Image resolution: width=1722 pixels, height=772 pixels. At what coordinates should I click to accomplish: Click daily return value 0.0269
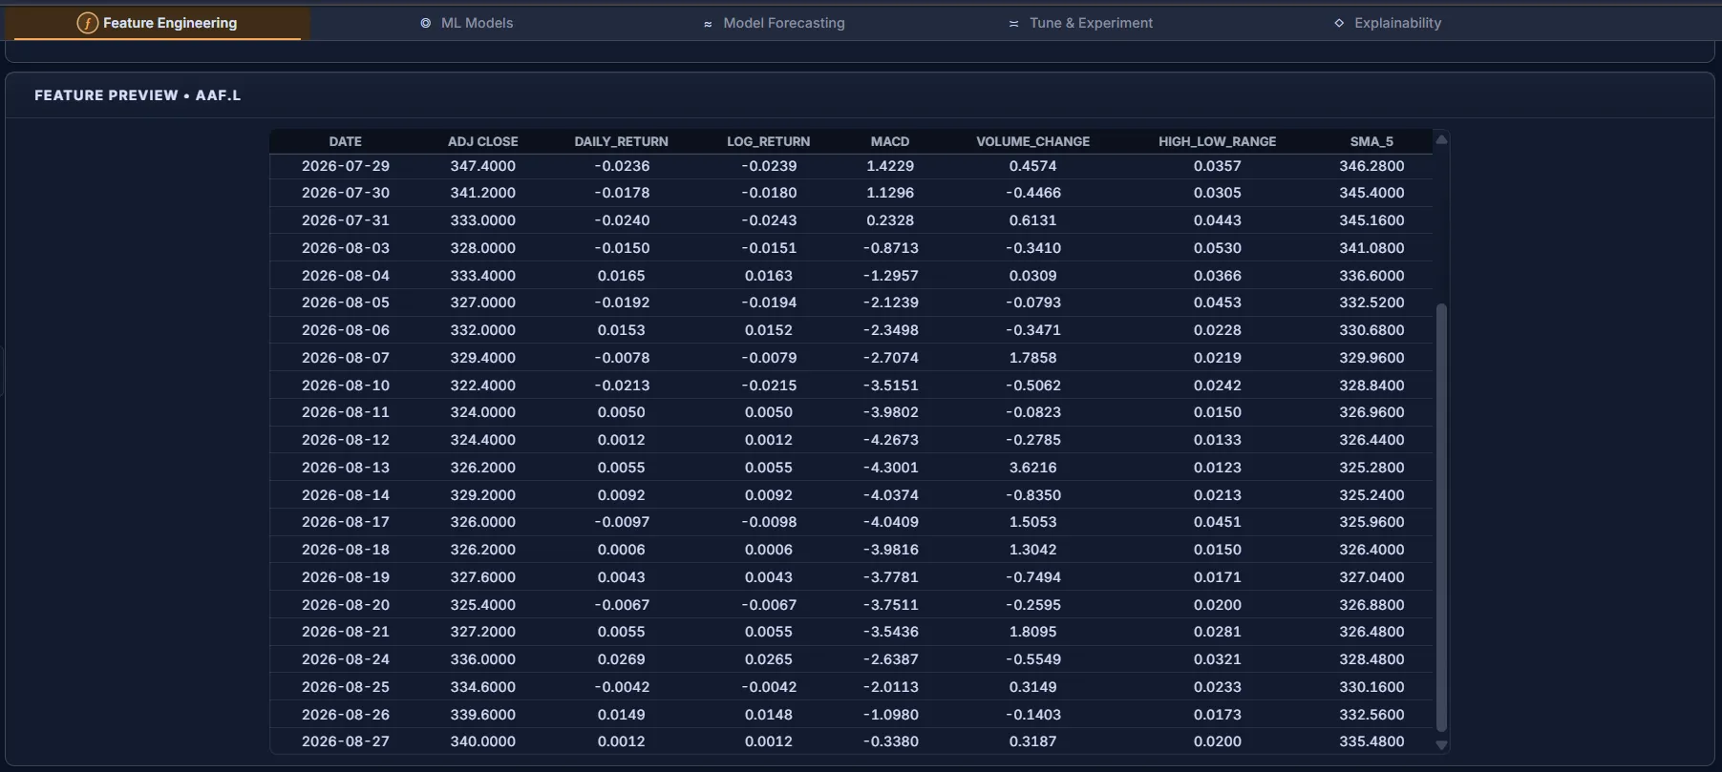(622, 659)
